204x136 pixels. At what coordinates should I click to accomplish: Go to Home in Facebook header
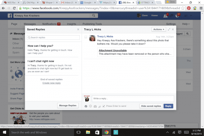coord(154,16)
